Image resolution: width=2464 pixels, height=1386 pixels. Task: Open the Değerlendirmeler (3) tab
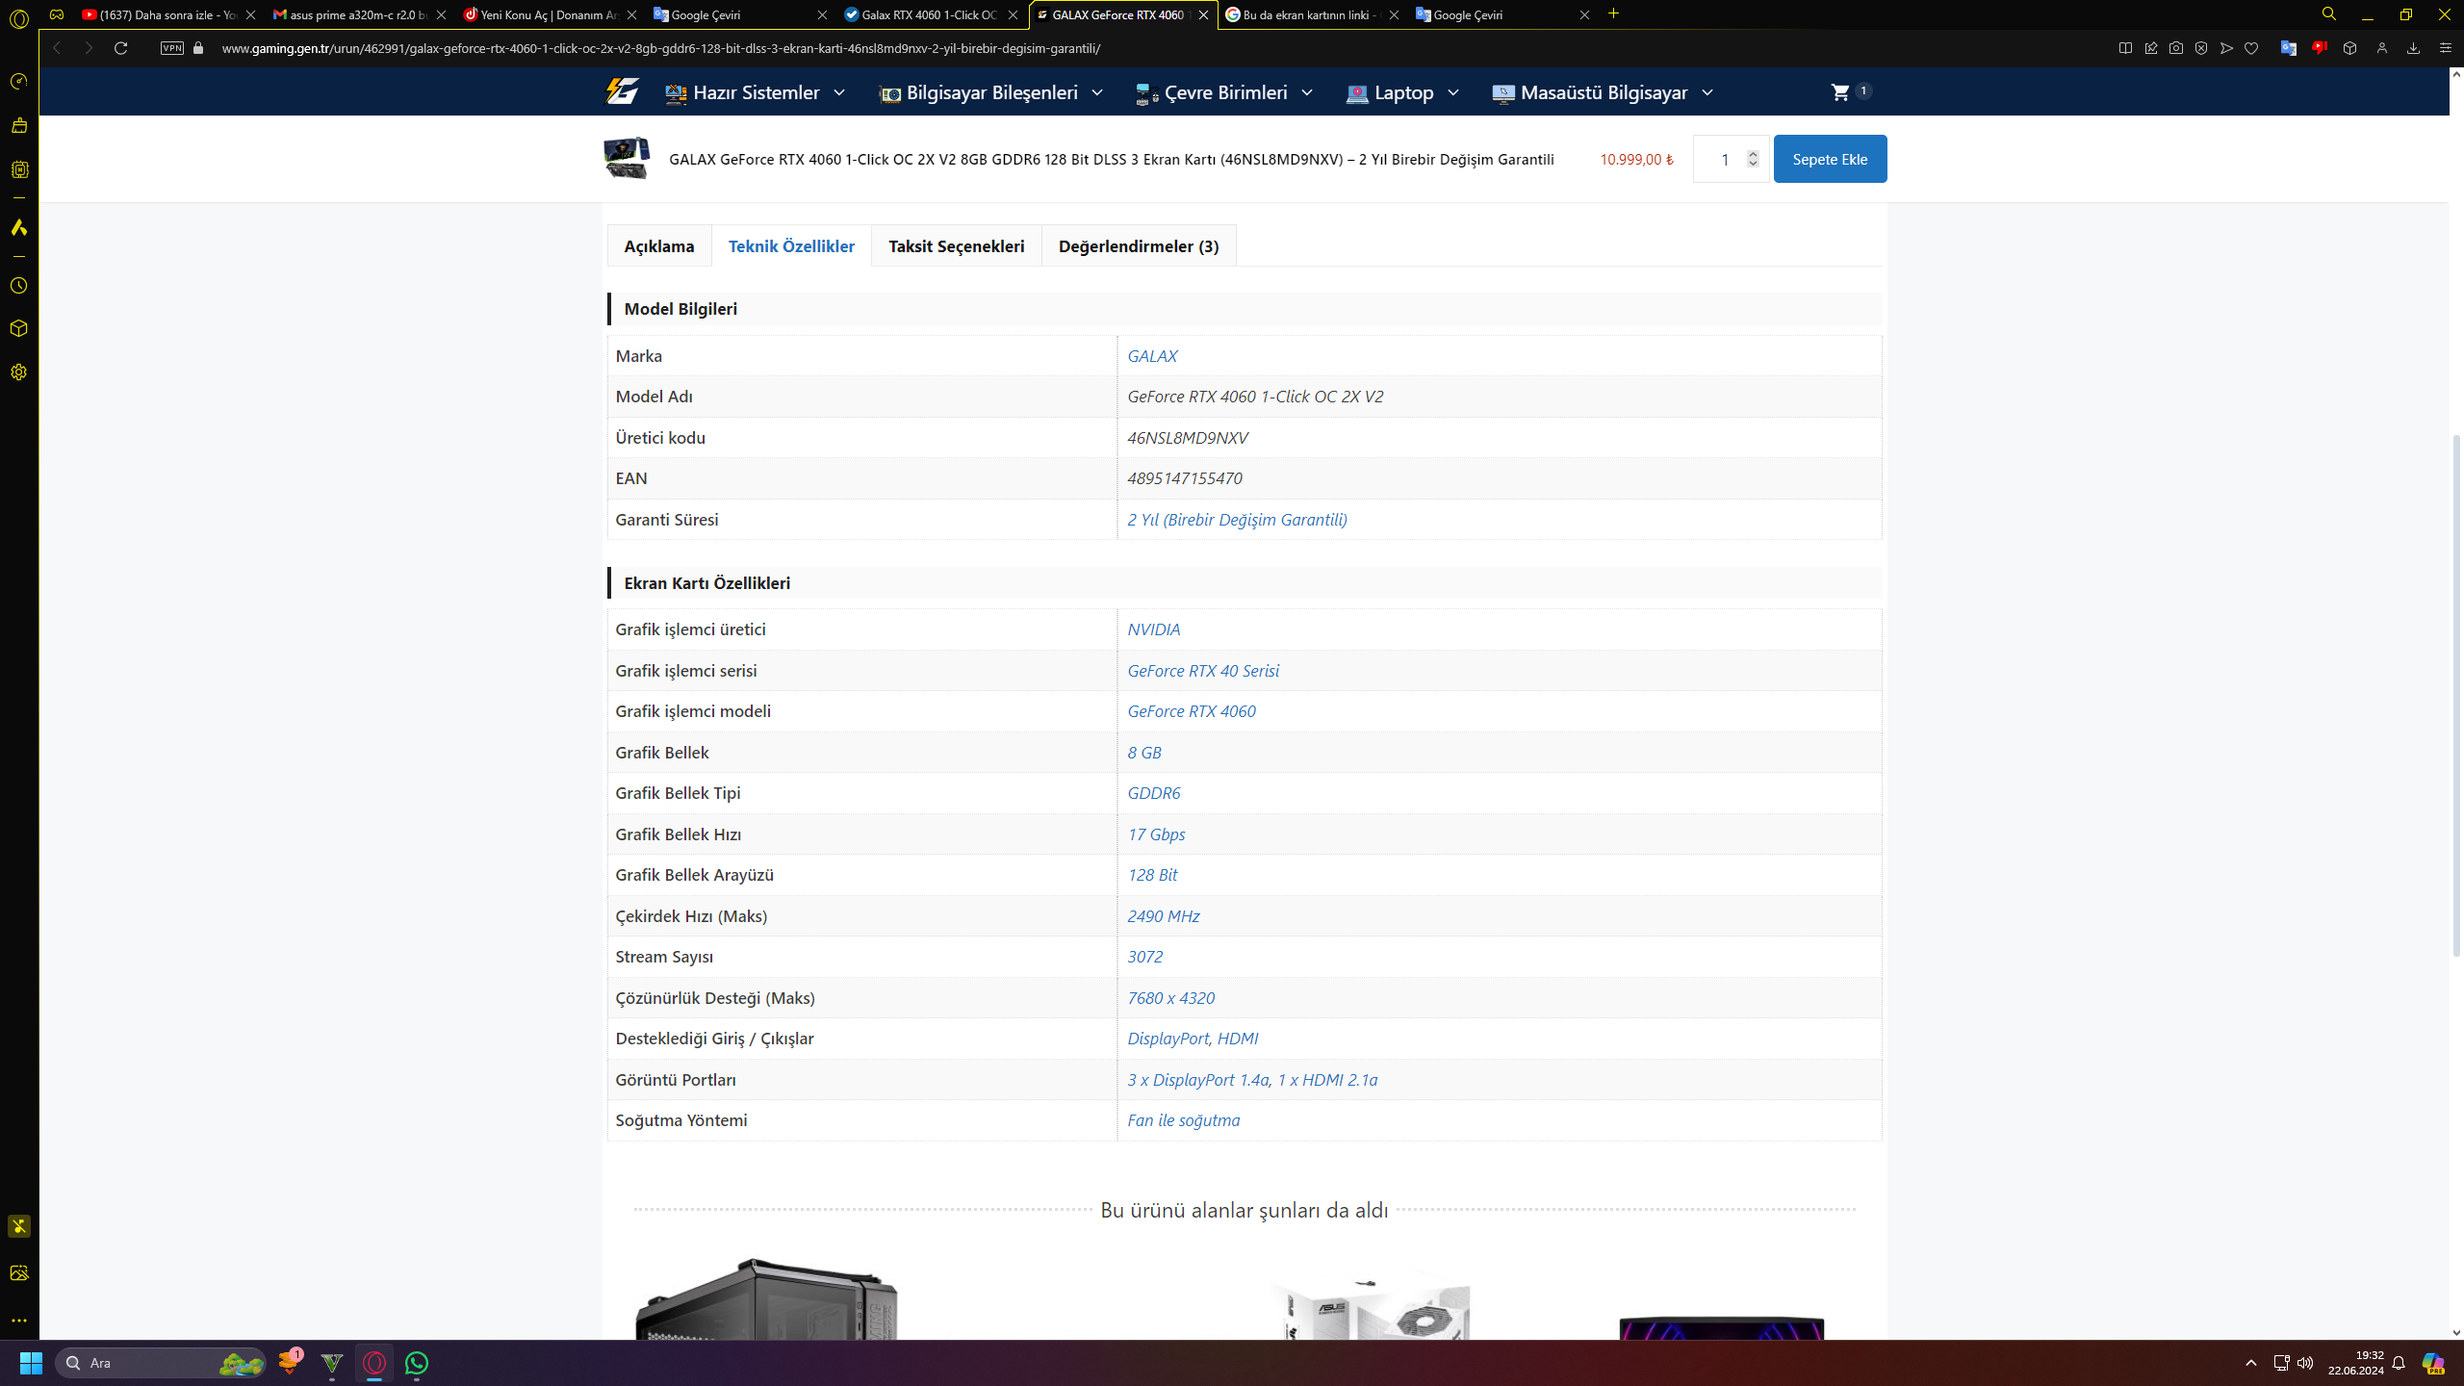(x=1139, y=246)
